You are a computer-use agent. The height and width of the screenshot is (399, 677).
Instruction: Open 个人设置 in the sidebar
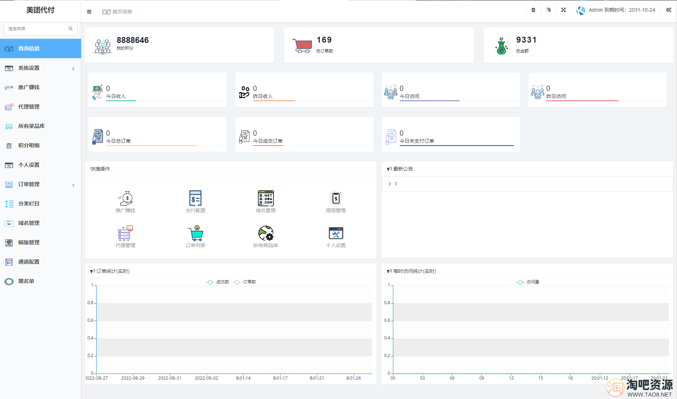coord(41,165)
